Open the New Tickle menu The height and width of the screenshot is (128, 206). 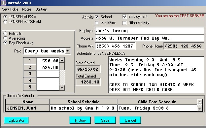tap(10, 9)
